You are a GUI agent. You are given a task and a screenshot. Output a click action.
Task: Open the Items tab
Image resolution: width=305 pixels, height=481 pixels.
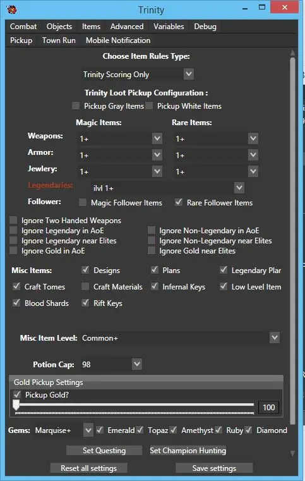pos(91,27)
